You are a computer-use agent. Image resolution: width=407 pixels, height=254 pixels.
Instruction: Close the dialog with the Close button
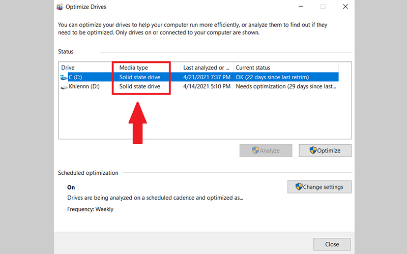pyautogui.click(x=332, y=244)
